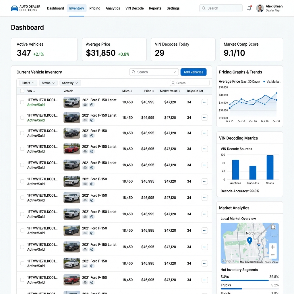This screenshot has width=294, height=294.
Task: Click the Add vehicles button
Action: (193, 72)
